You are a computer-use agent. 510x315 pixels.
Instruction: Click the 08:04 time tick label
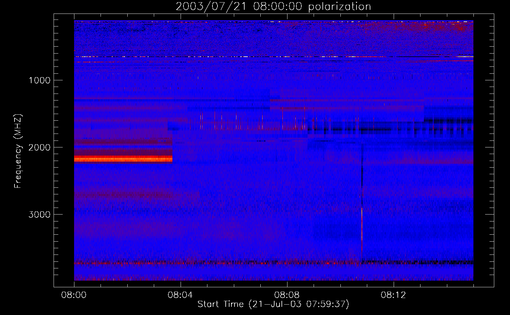pyautogui.click(x=180, y=295)
